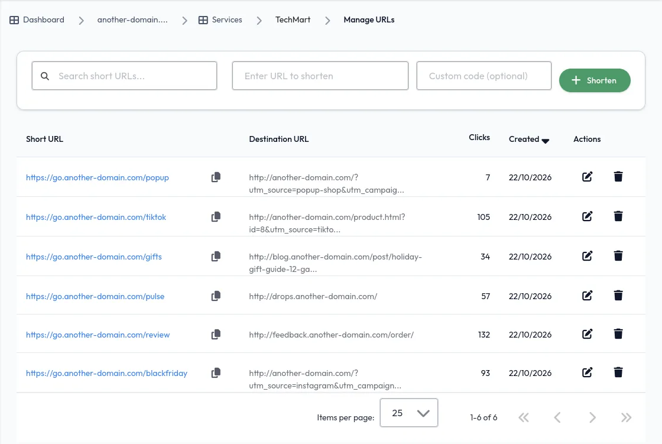Click the Clicks column header
The width and height of the screenshot is (662, 444).
coord(479,137)
